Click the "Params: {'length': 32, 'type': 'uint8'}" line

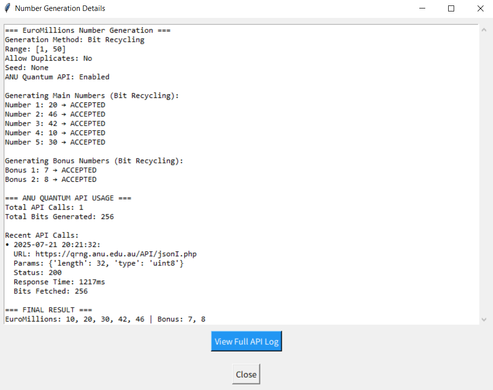tap(99, 263)
